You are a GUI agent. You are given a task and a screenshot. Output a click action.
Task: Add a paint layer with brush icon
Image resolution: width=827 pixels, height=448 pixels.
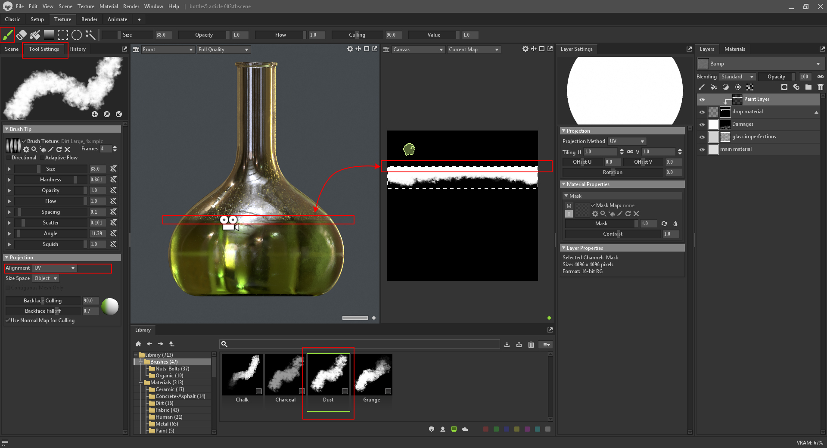[702, 87]
